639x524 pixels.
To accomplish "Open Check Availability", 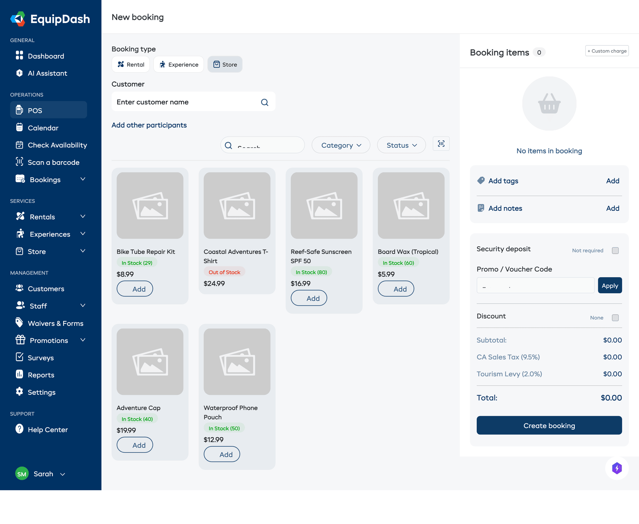I will 57,145.
